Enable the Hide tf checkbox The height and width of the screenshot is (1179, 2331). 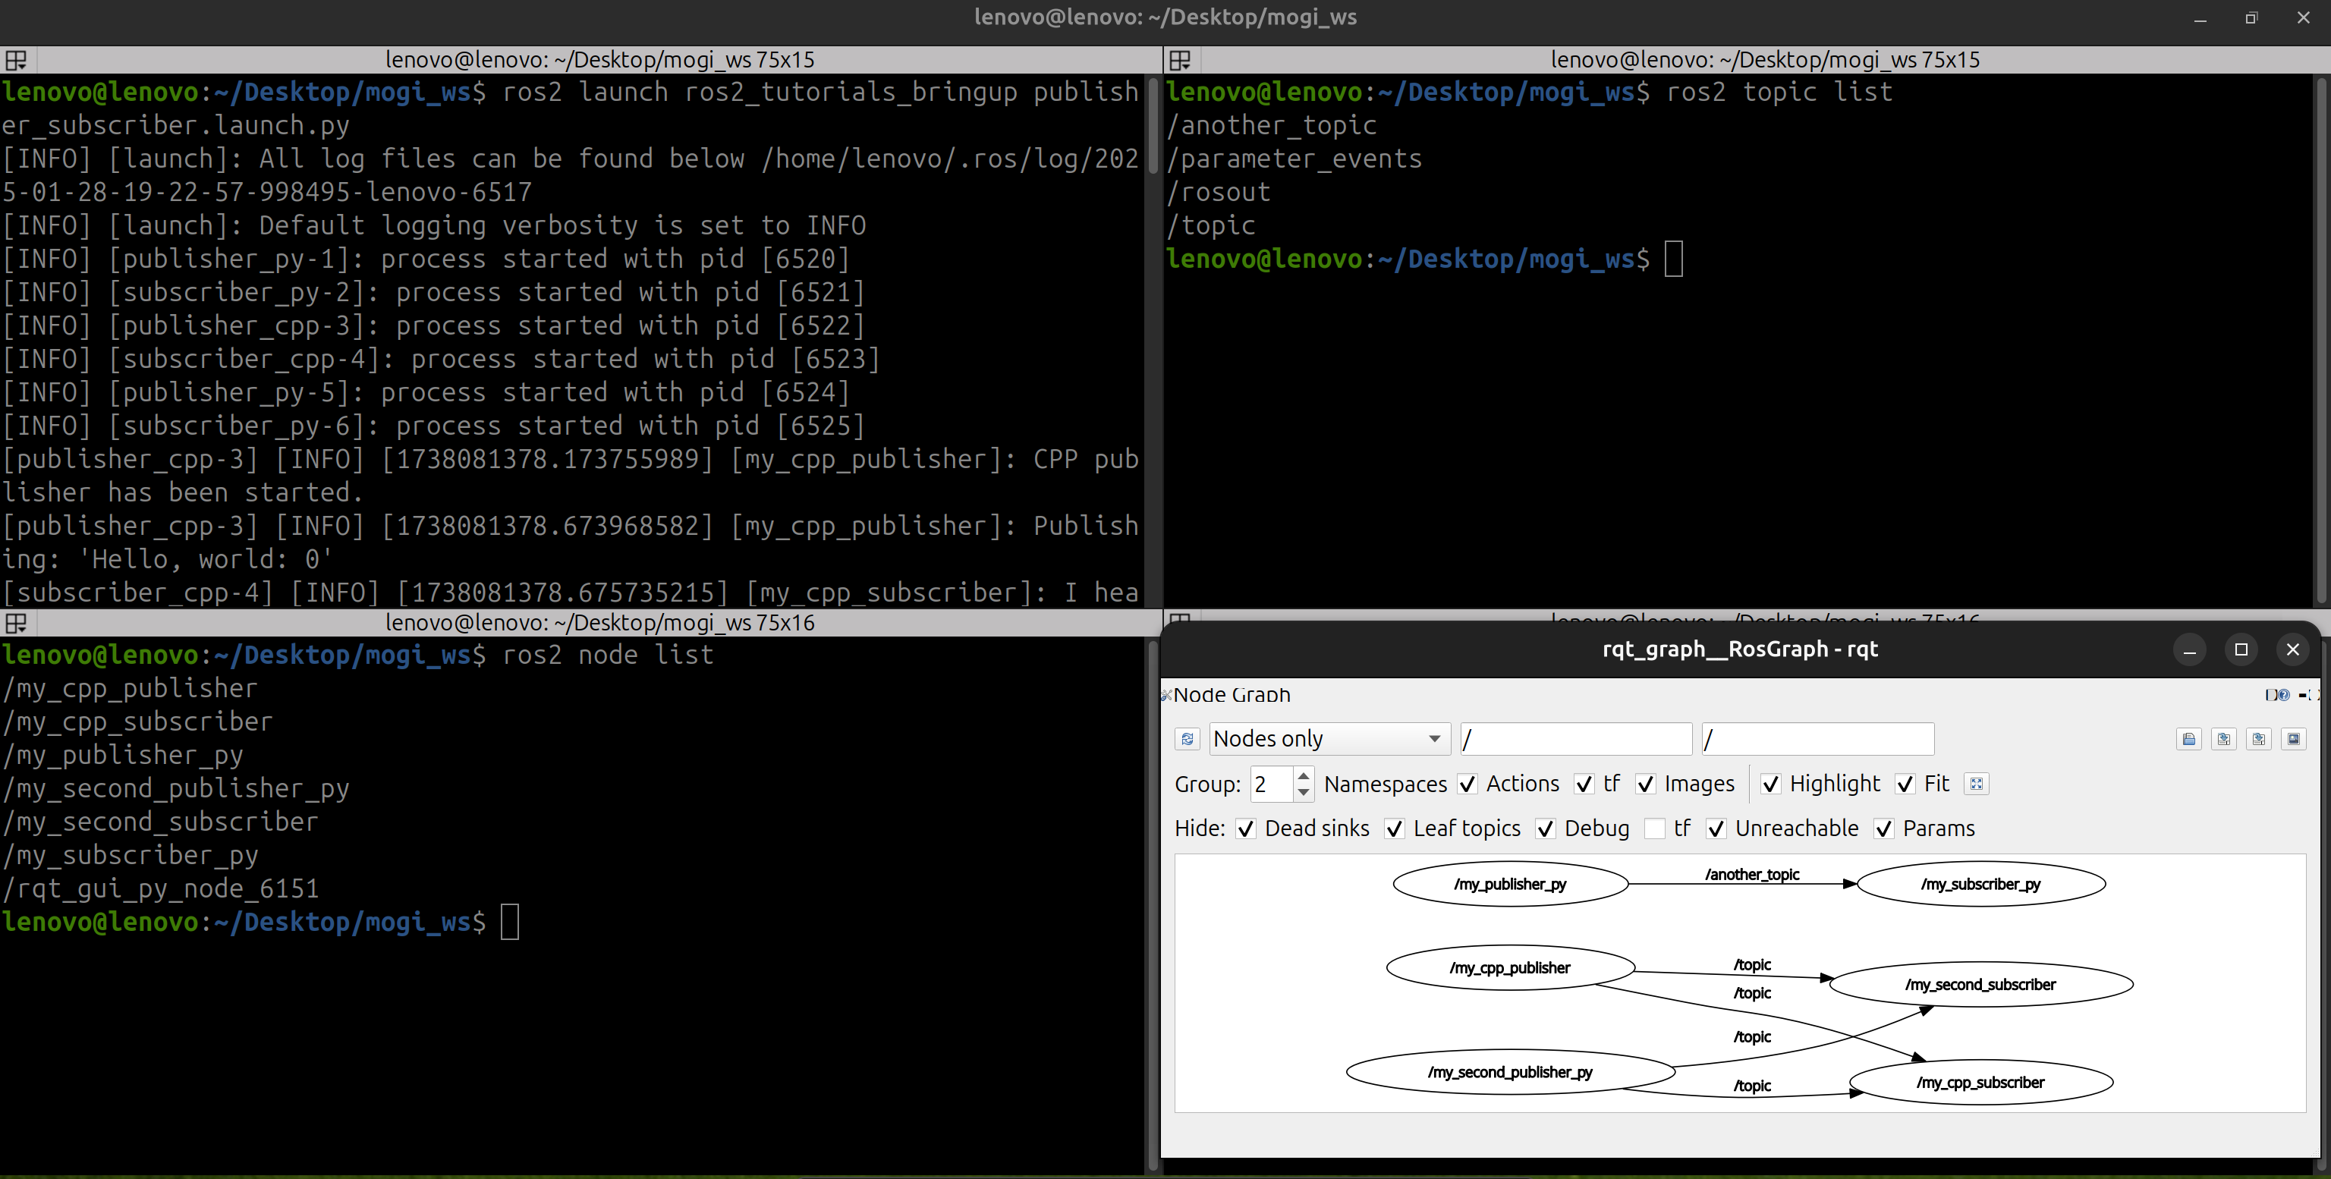pos(1654,828)
